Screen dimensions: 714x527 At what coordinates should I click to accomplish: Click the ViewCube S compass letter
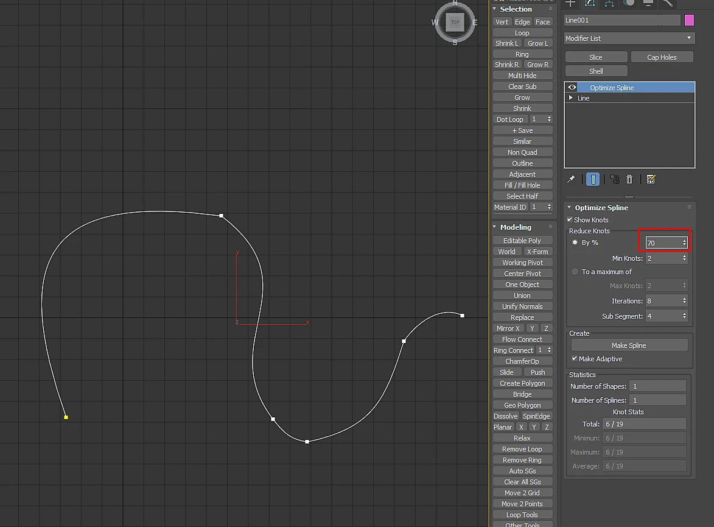(x=455, y=43)
